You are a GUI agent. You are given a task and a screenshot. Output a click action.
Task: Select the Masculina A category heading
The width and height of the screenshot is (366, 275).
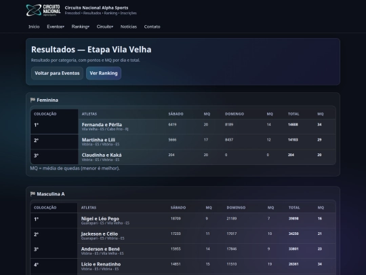(x=51, y=194)
